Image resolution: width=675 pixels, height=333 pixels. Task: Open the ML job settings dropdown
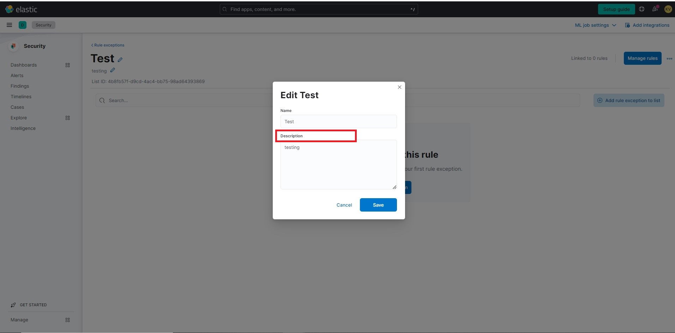595,25
